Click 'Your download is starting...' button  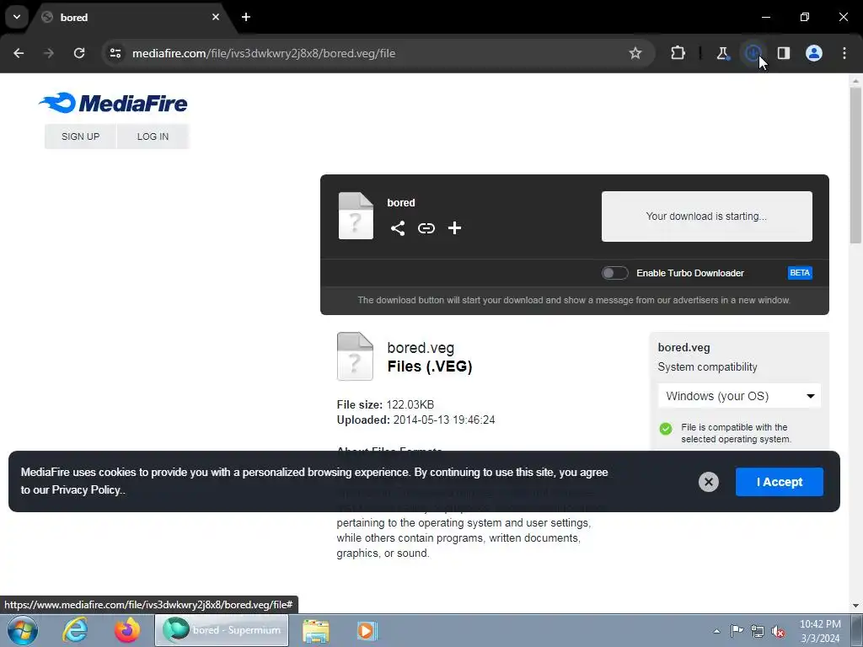[x=707, y=217]
